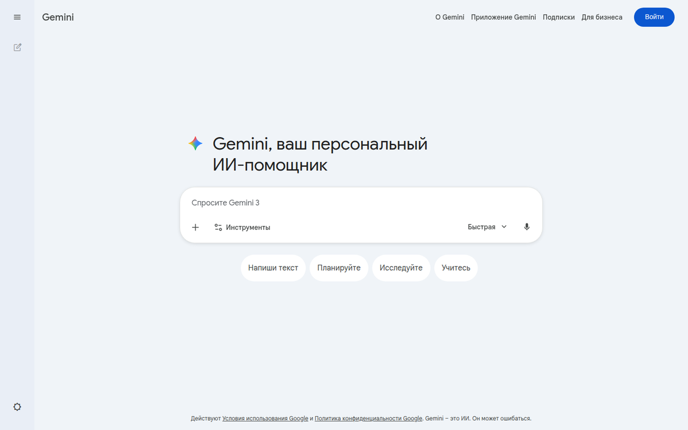This screenshot has width=688, height=430.
Task: Start a new chat with the compose icon
Action: click(17, 47)
